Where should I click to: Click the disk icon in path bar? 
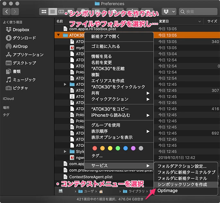(61, 191)
